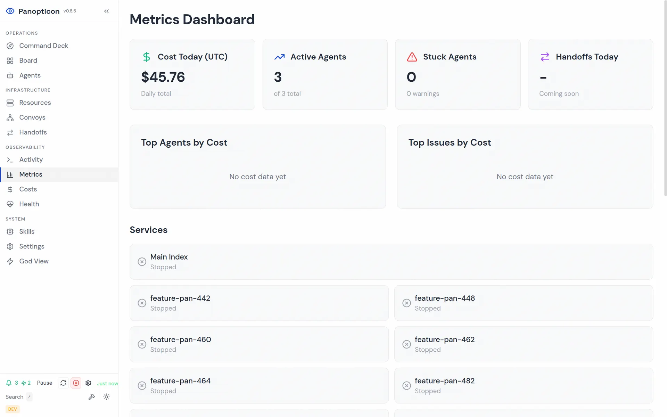
Task: Click the v0.6.5 version label
Action: 69,11
